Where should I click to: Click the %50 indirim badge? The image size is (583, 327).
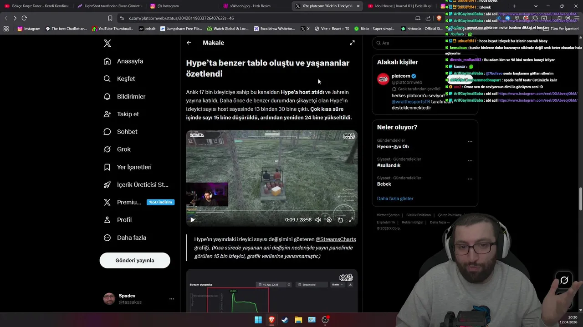[160, 202]
